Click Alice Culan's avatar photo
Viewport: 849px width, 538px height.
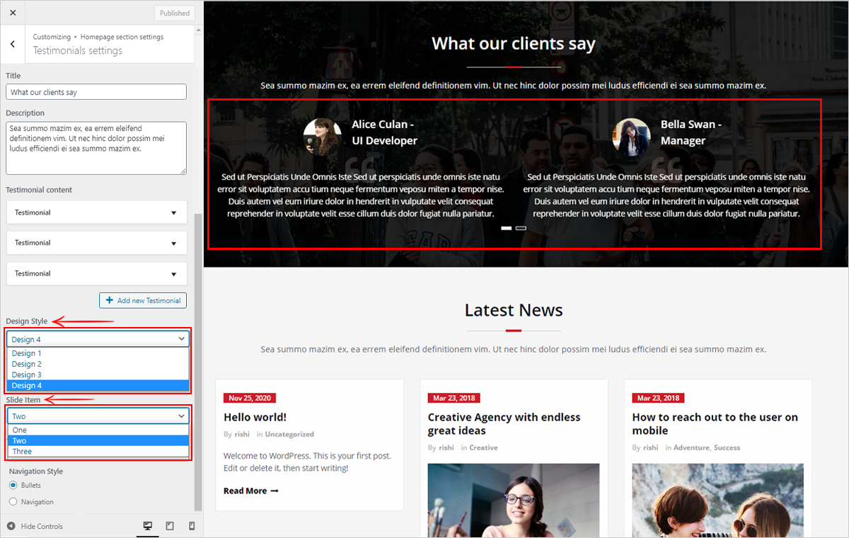coord(323,137)
